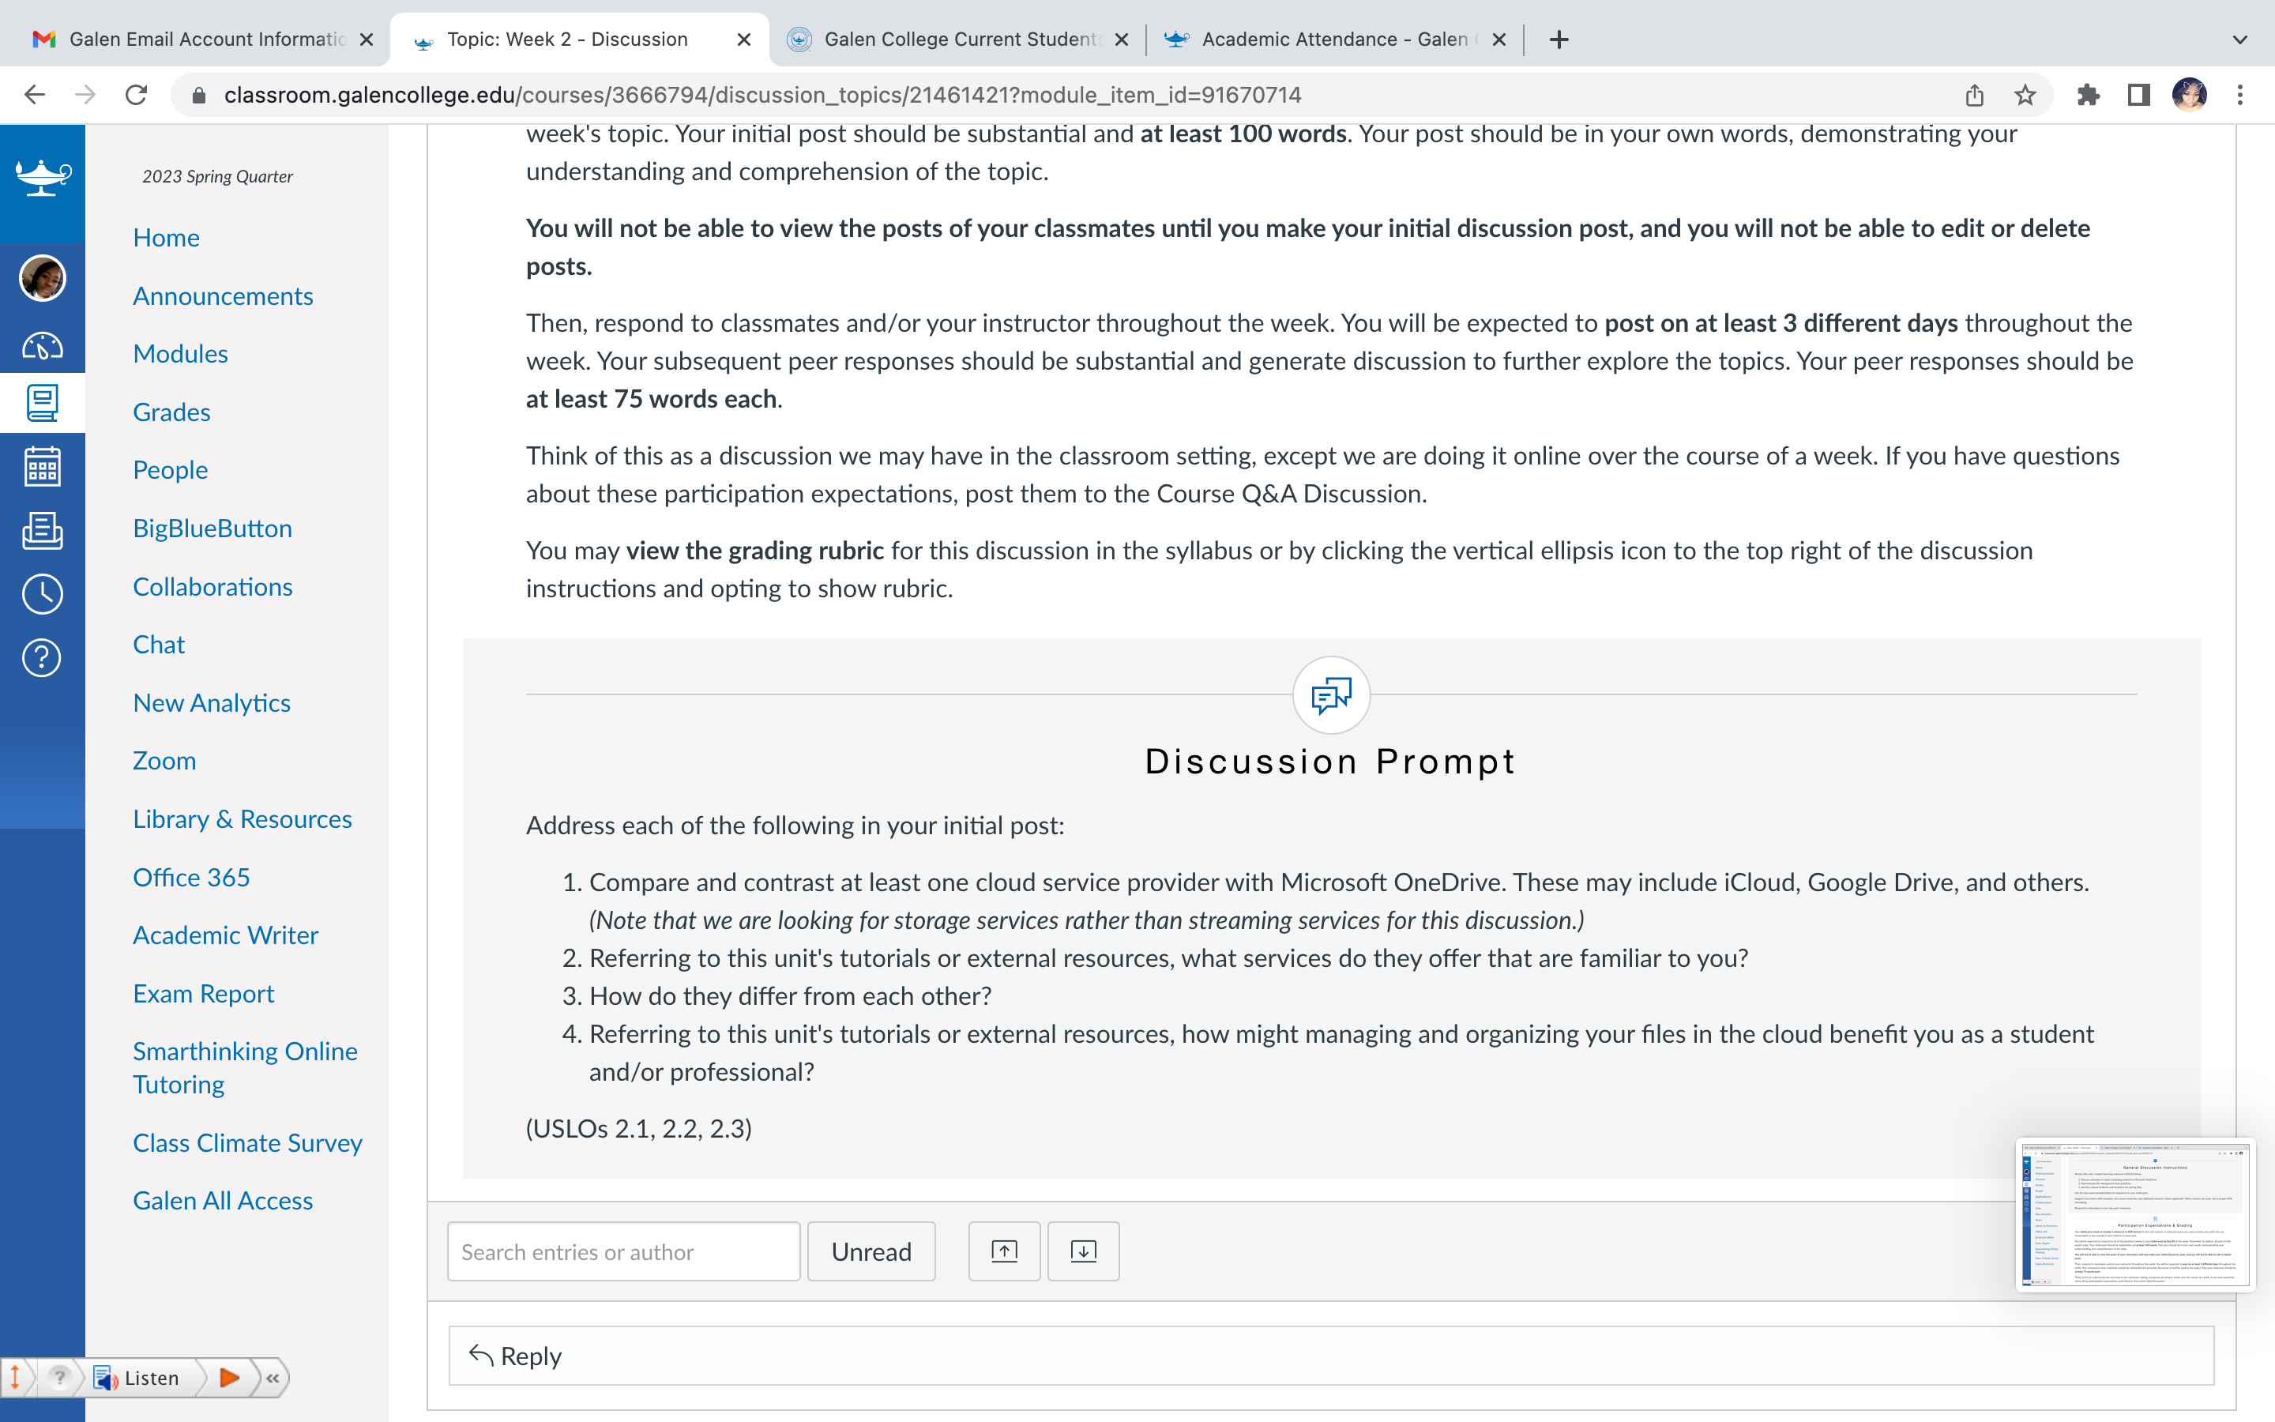Click the Search entries or author field

pyautogui.click(x=623, y=1252)
